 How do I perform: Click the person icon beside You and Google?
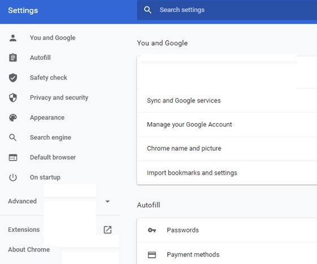point(13,38)
